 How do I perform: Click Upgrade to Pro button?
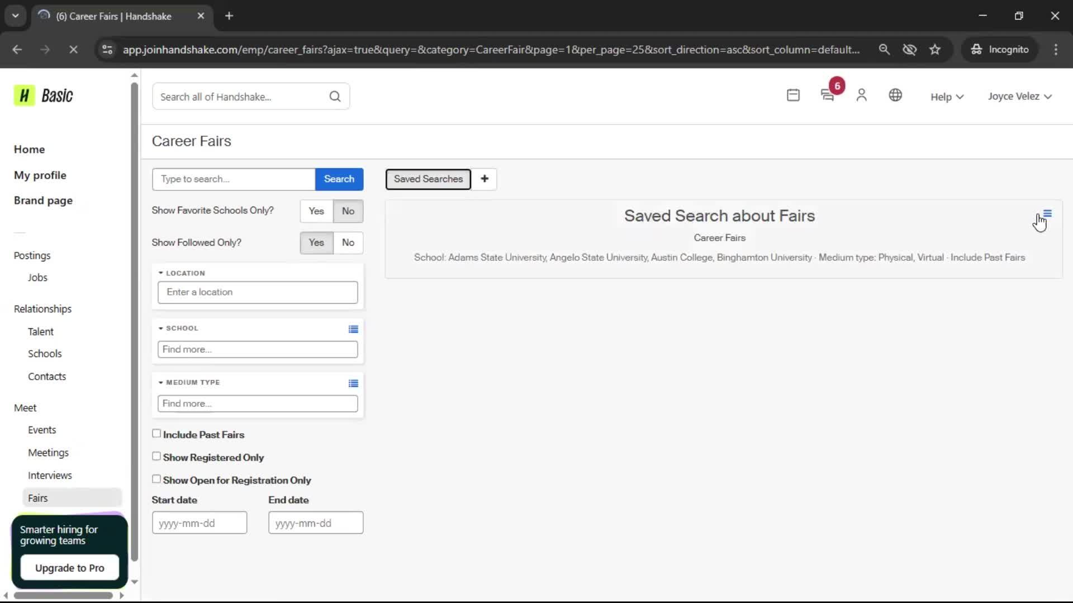click(70, 568)
